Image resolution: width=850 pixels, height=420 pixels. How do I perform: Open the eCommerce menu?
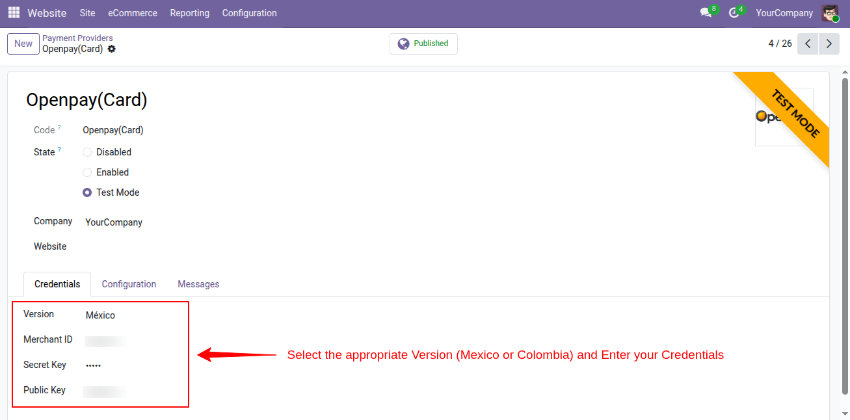(x=133, y=13)
